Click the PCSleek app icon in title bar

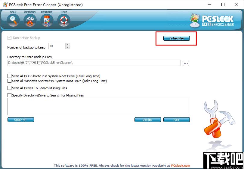tap(5, 5)
